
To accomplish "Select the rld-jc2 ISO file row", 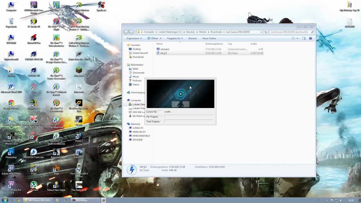I will coord(210,53).
